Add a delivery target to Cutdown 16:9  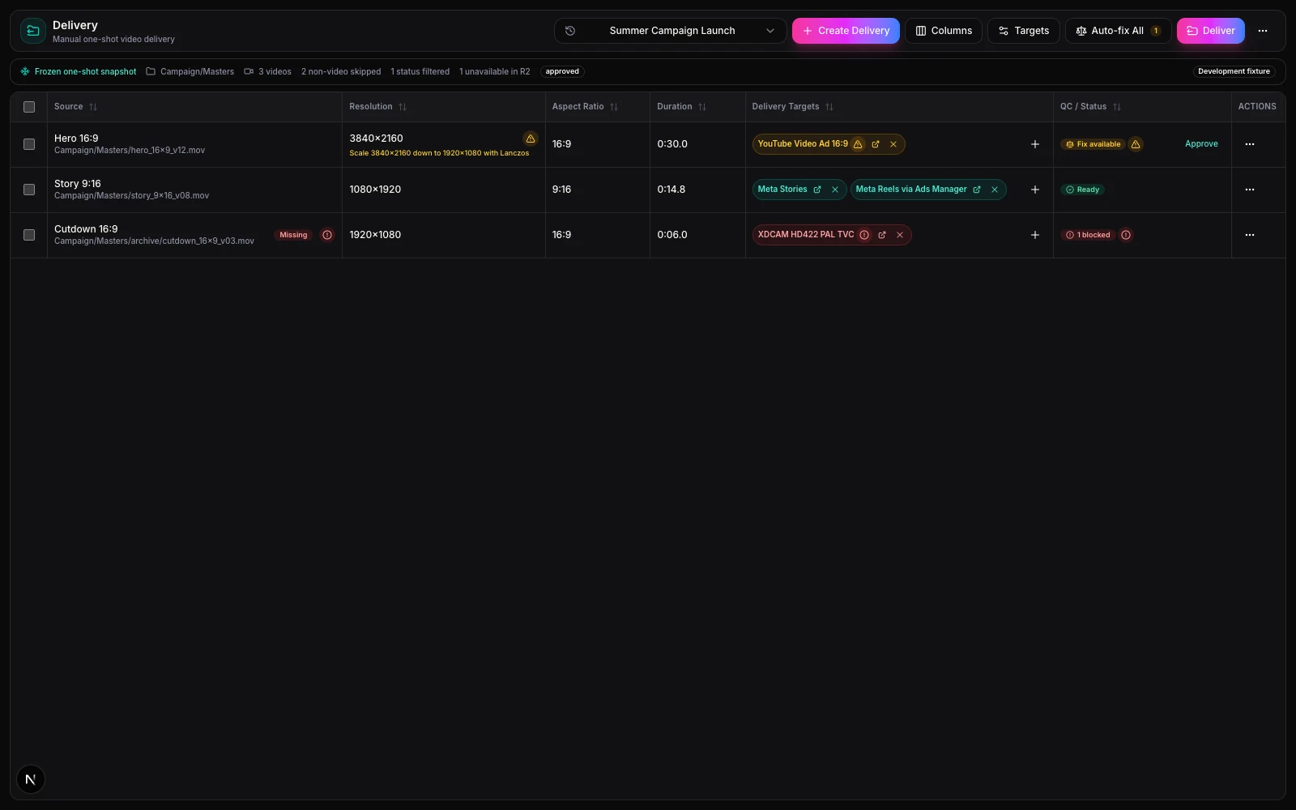point(1034,235)
